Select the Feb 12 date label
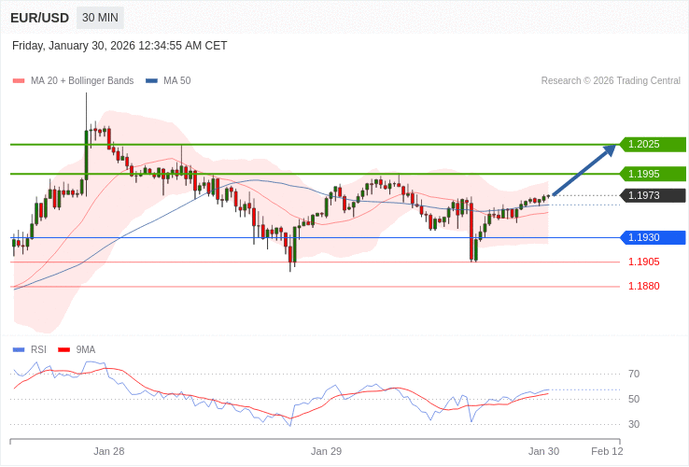Image resolution: width=689 pixels, height=467 pixels. [x=607, y=451]
